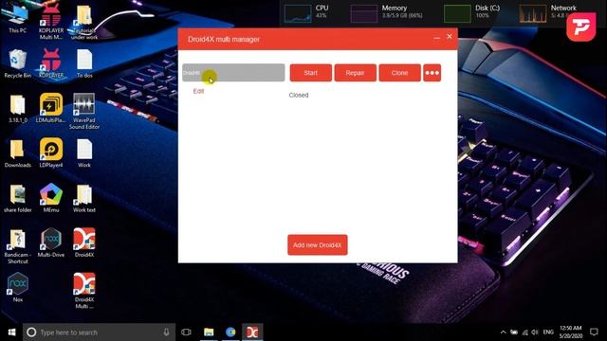Select the Droid4X instance name field
The width and height of the screenshot is (607, 341).
click(x=233, y=73)
